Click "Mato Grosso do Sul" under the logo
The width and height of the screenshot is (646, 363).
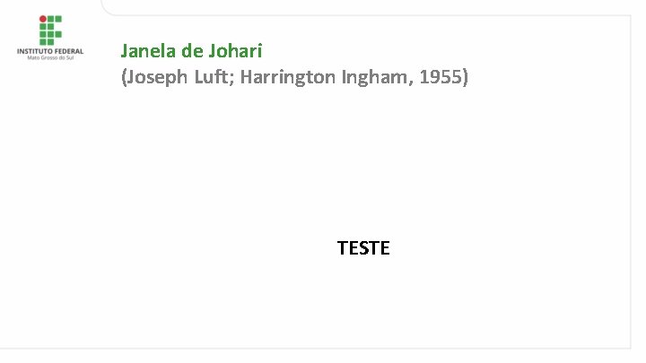coord(50,58)
